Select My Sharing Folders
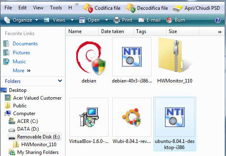The height and width of the screenshot is (156, 226). (38, 152)
